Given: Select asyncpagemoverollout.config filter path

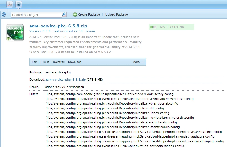Looking at the screenshot, I should pyautogui.click(x=119, y=99).
